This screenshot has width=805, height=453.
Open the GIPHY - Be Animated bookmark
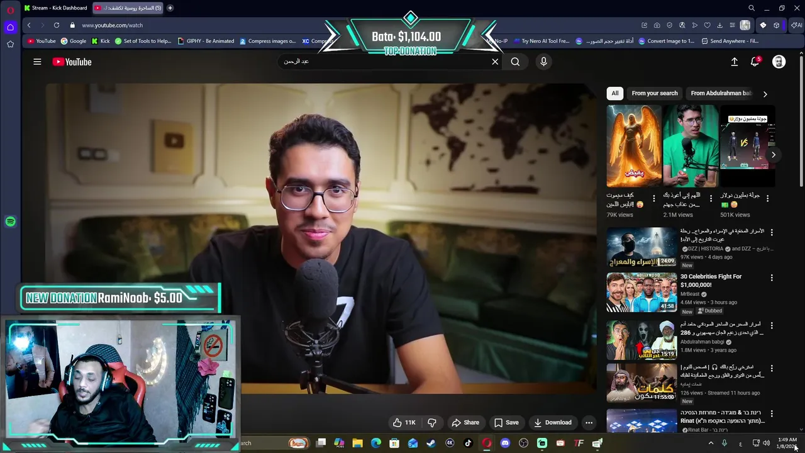click(206, 41)
